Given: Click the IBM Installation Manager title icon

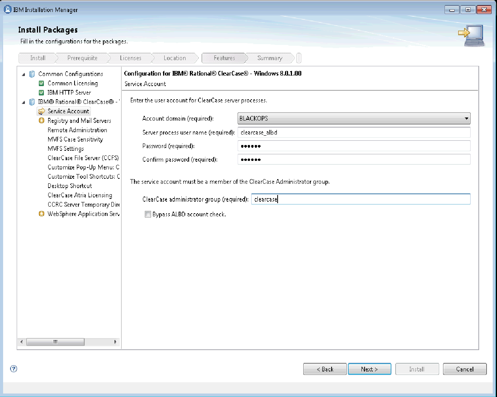Looking at the screenshot, I should tap(7, 10).
